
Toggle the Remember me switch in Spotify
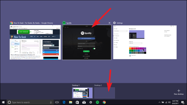point(94,49)
